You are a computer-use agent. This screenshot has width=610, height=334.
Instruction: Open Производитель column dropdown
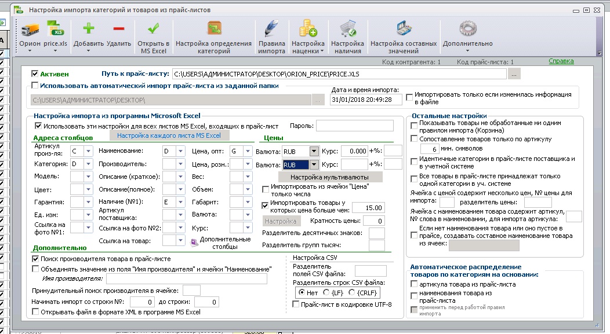[x=180, y=164]
